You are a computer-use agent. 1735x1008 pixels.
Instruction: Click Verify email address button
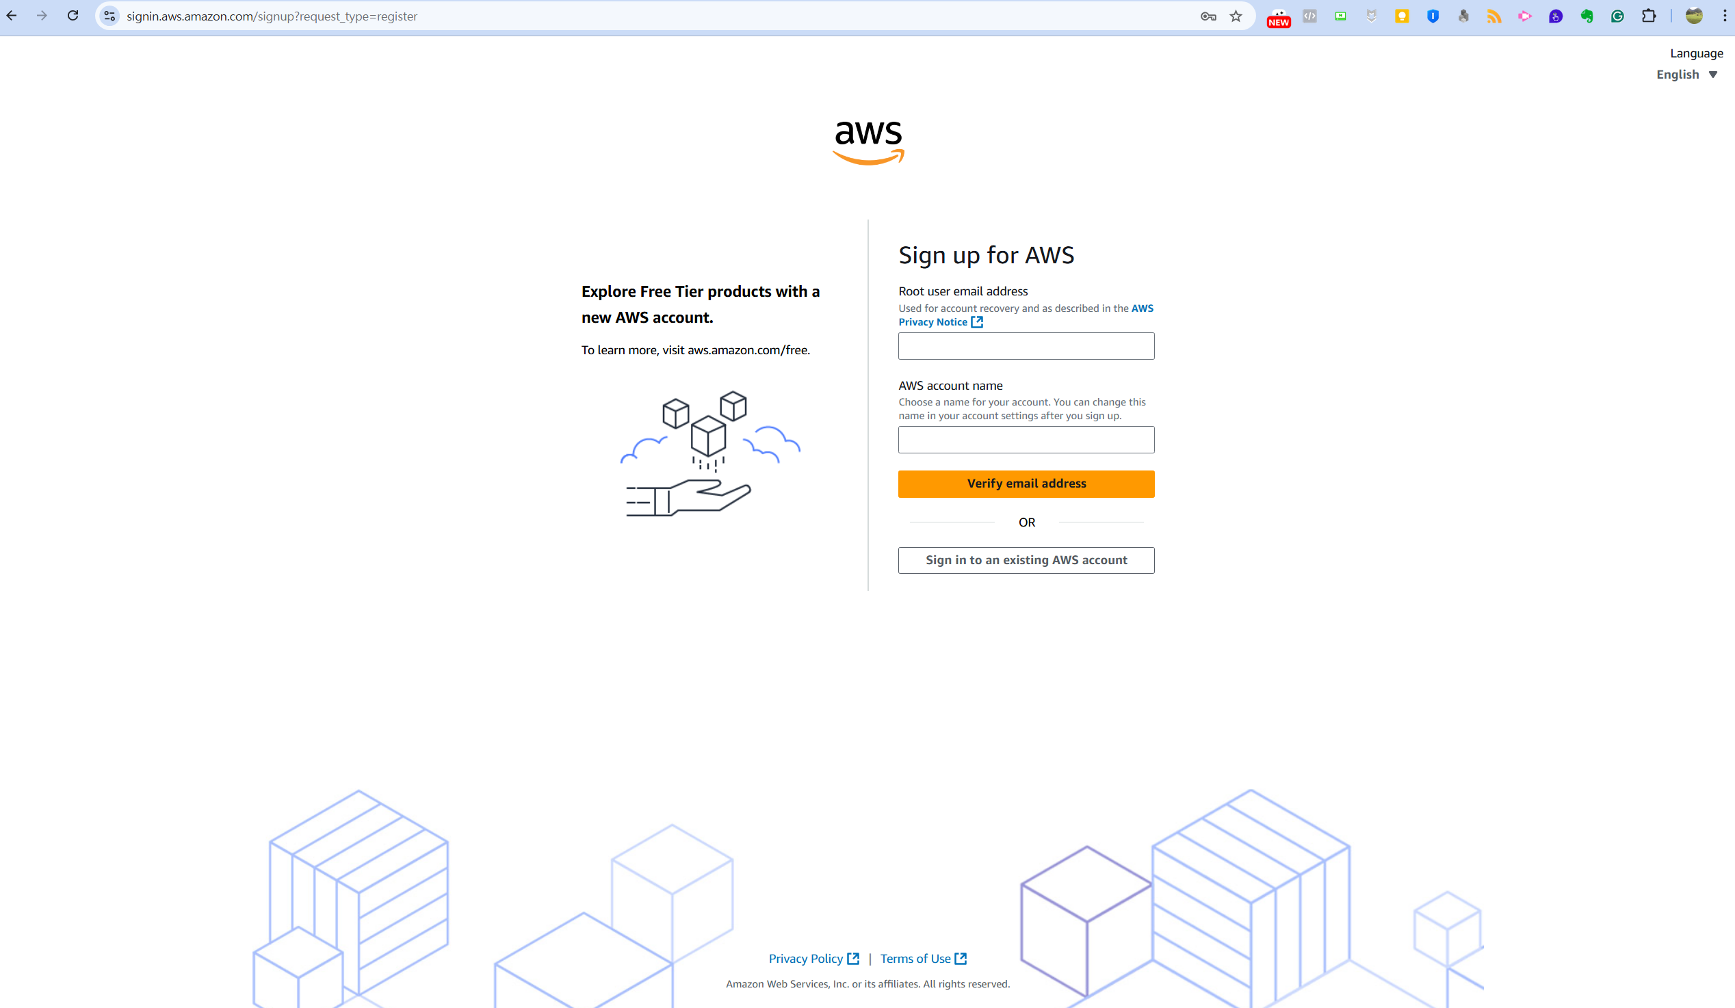click(x=1026, y=483)
